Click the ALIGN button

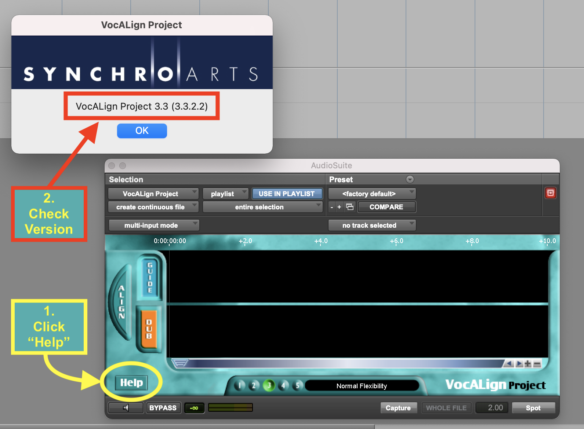[122, 302]
